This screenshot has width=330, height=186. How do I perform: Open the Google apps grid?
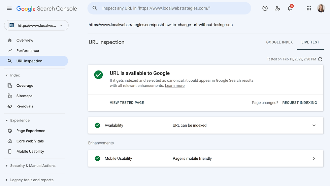pyautogui.click(x=309, y=8)
